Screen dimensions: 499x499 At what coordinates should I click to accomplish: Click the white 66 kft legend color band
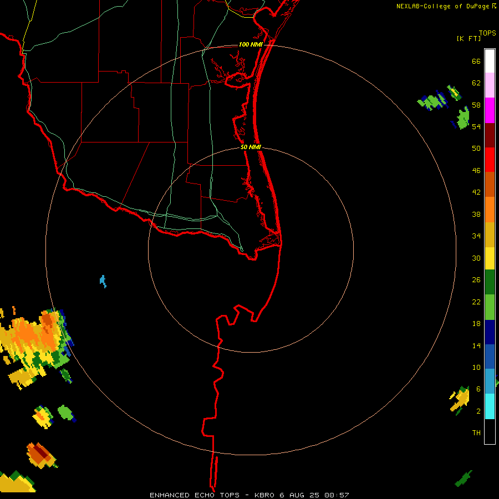click(x=490, y=61)
